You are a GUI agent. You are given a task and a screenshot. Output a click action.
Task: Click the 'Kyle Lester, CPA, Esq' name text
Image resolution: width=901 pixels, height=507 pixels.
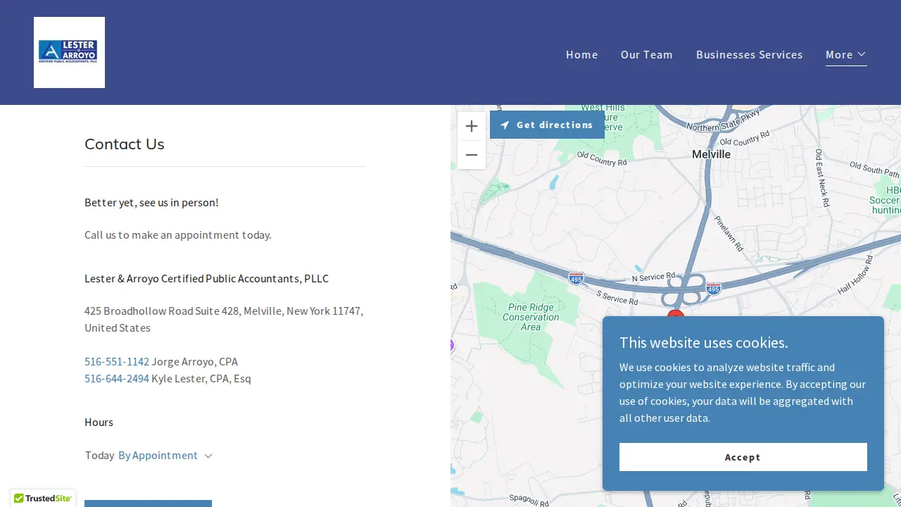(x=201, y=378)
